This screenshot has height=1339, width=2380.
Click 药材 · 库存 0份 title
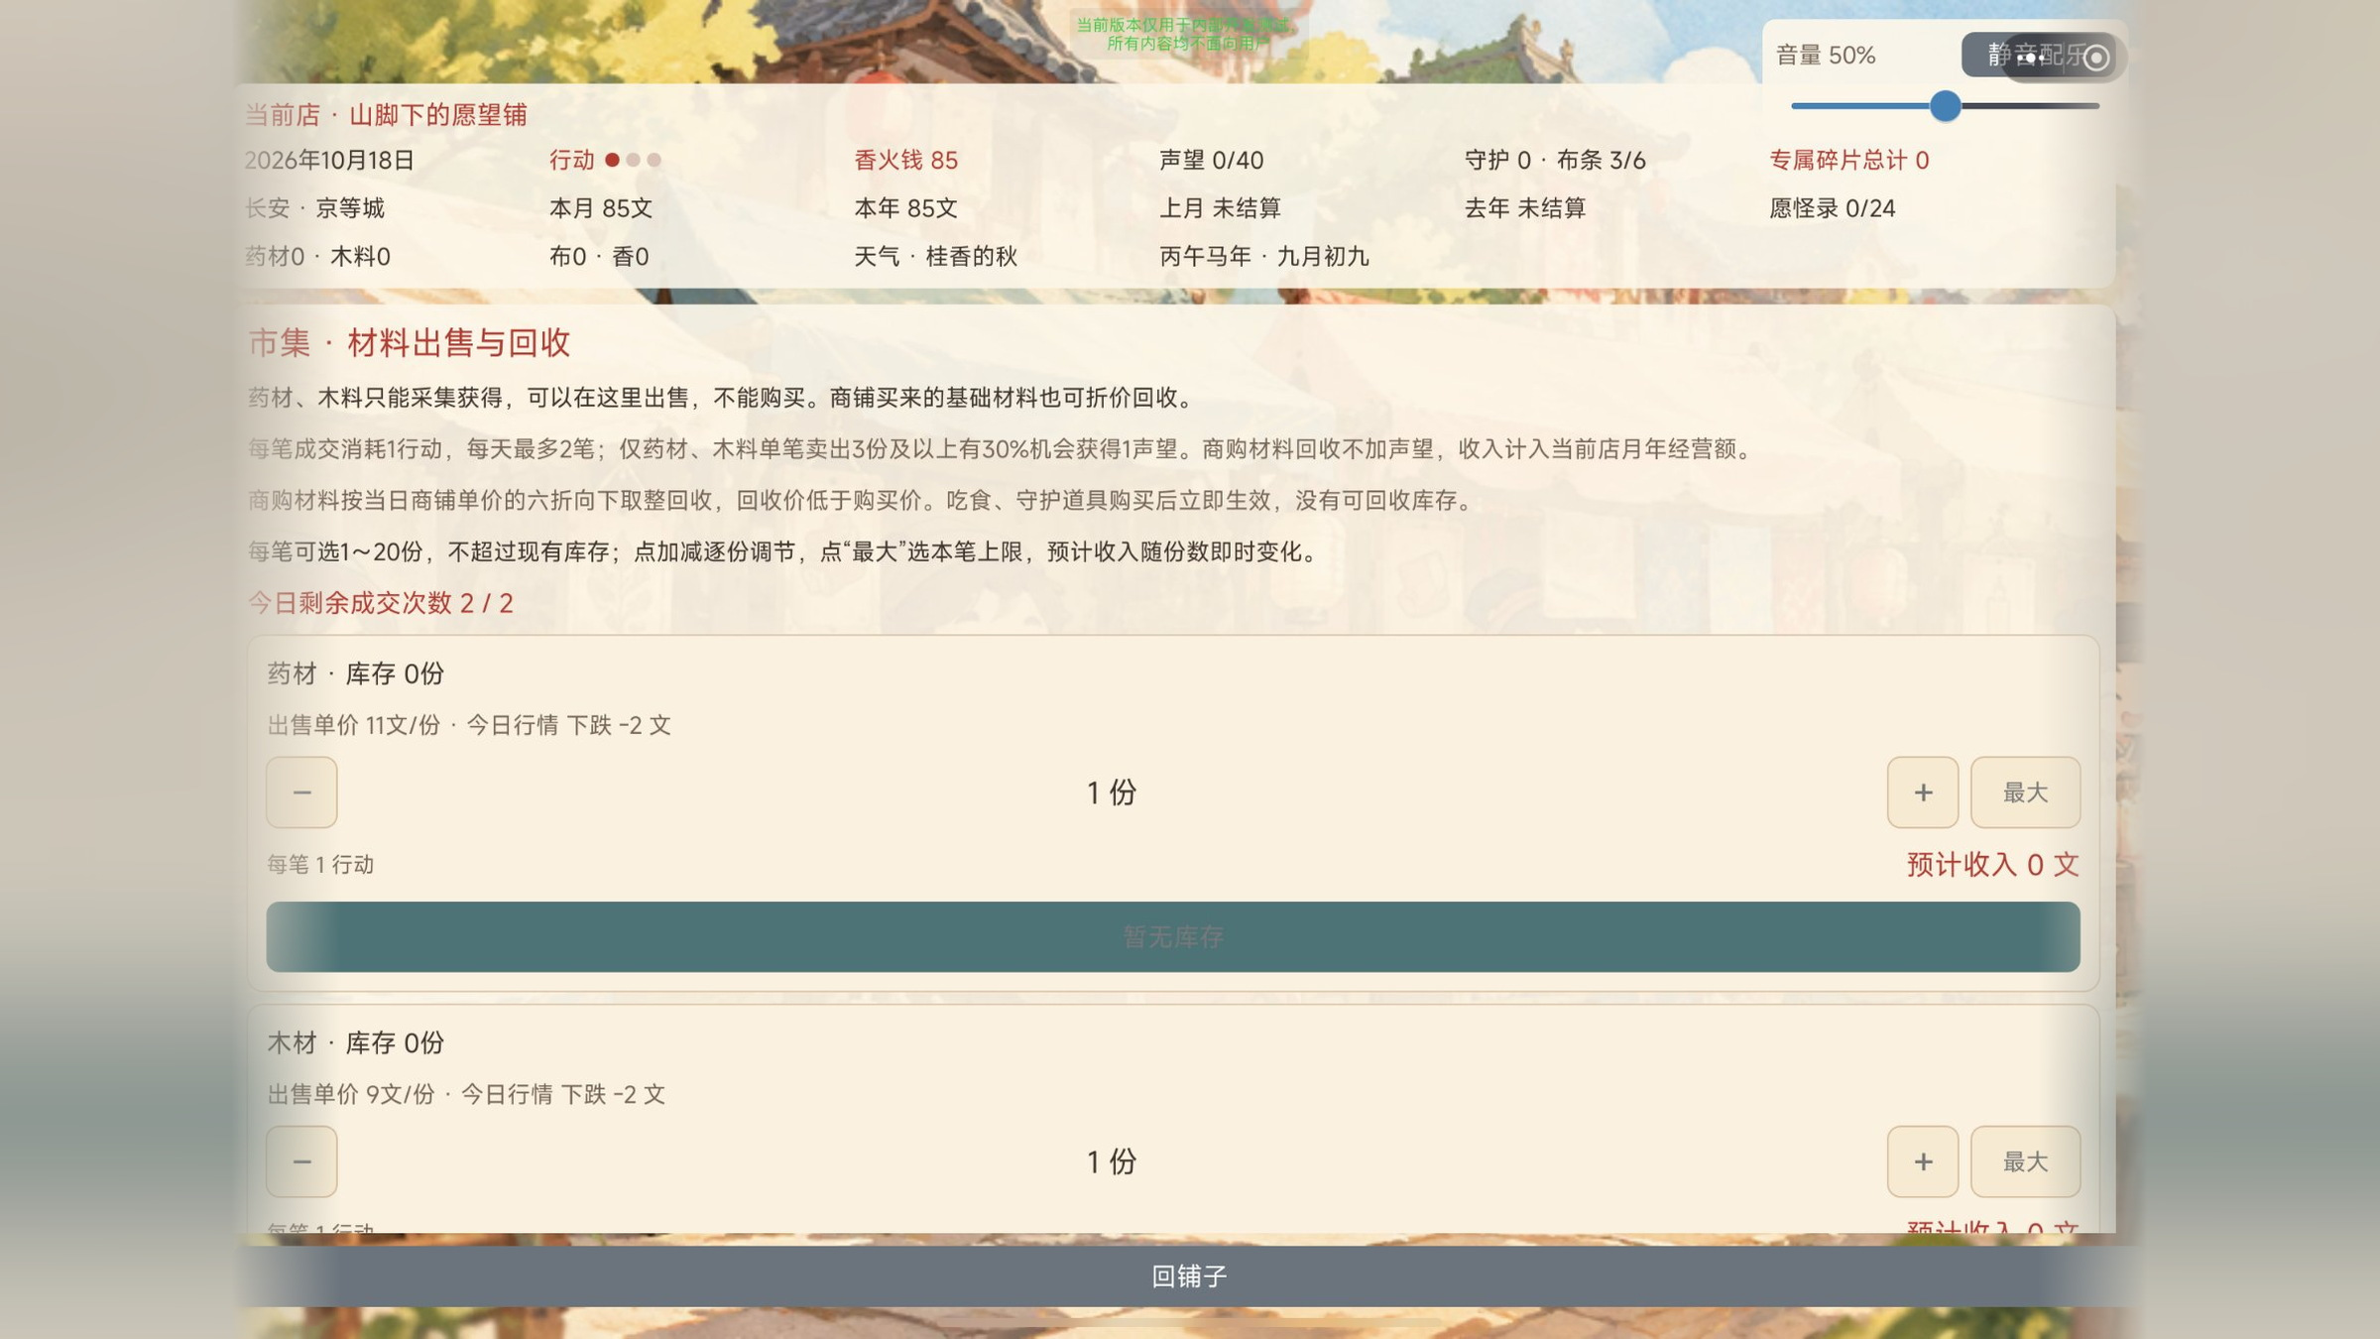(x=355, y=674)
